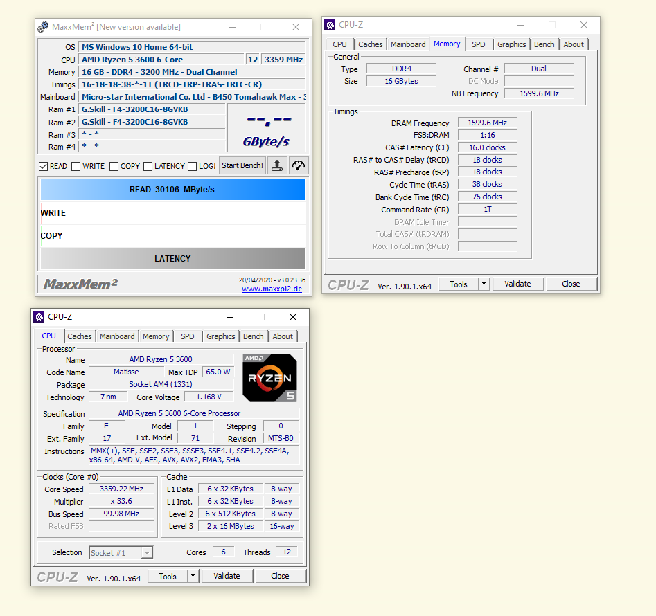
Task: Click Close button in CPU CPU-Z window
Action: pyautogui.click(x=281, y=576)
